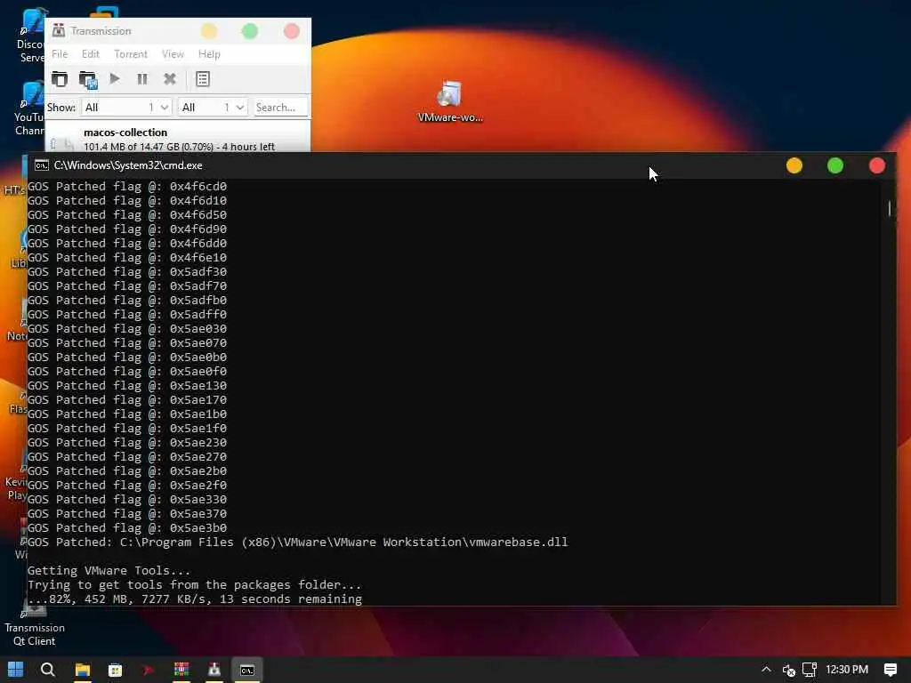Viewport: 911px width, 683px height.
Task: Select the macos-collection torrent row
Action: 178,139
